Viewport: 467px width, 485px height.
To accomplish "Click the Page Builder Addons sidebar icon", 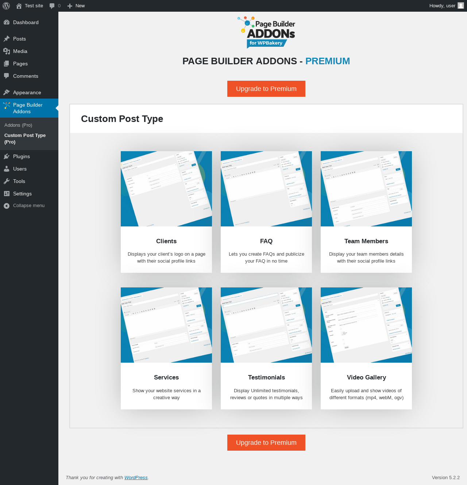I will pos(7,106).
